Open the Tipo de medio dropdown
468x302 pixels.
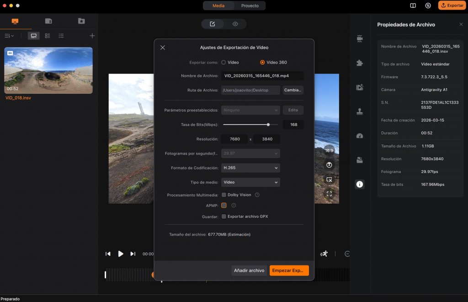[250, 182]
